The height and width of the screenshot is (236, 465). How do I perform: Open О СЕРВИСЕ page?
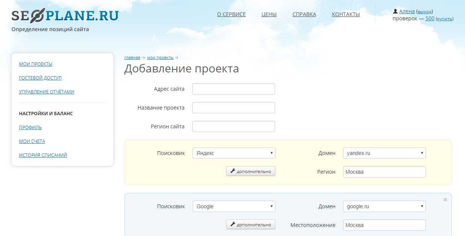tap(231, 14)
